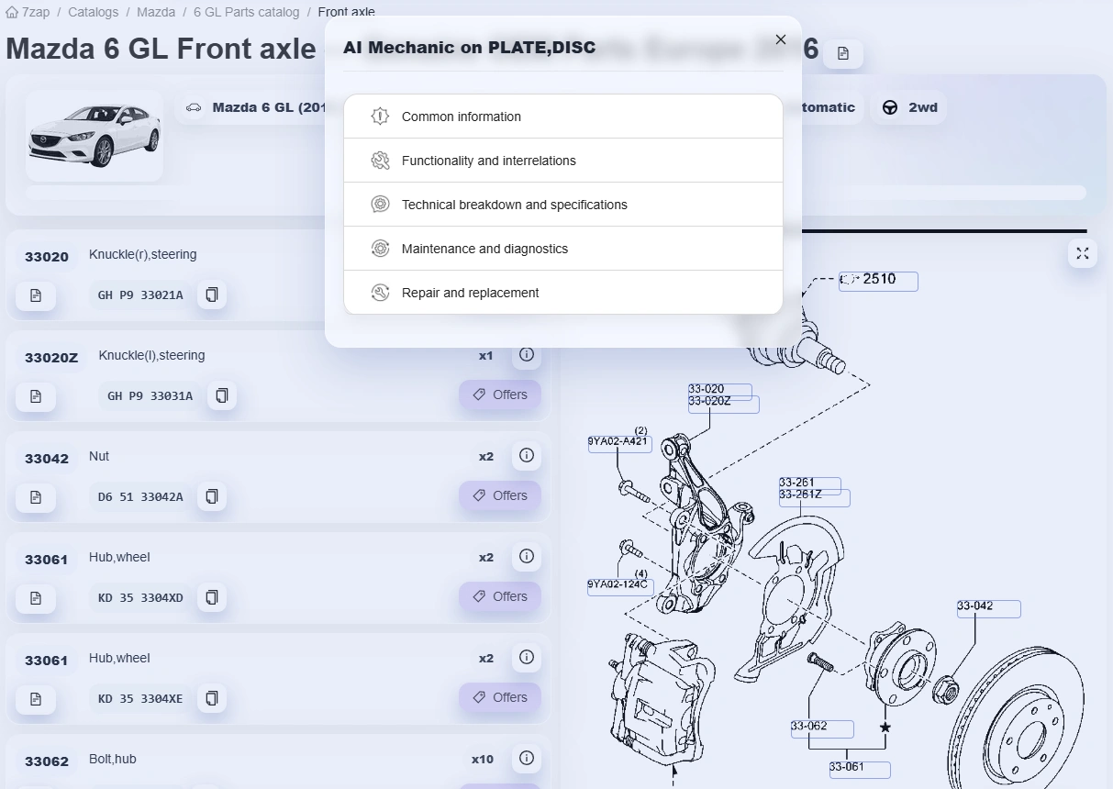1113x789 pixels.
Task: Select part number D6 51 33042A
Action: click(x=140, y=497)
